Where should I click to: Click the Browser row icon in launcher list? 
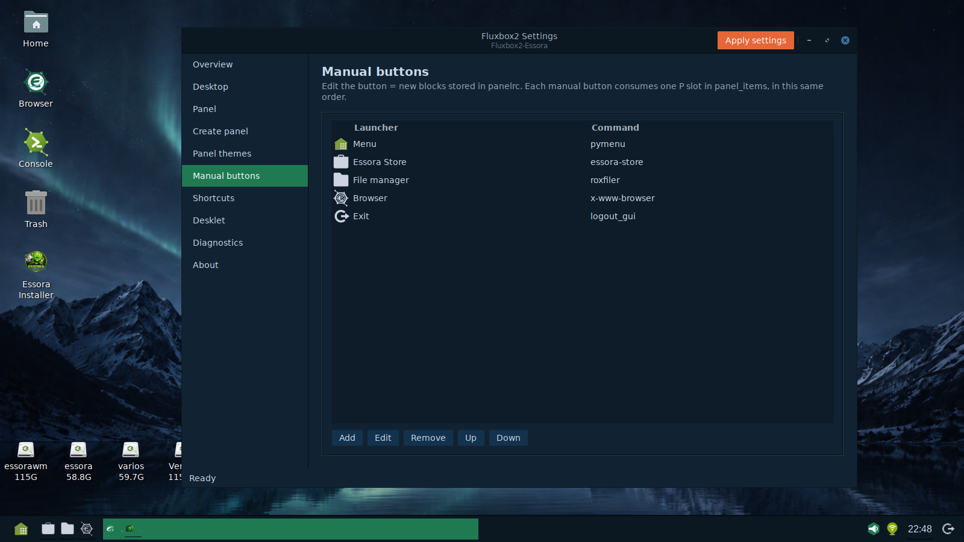[341, 198]
